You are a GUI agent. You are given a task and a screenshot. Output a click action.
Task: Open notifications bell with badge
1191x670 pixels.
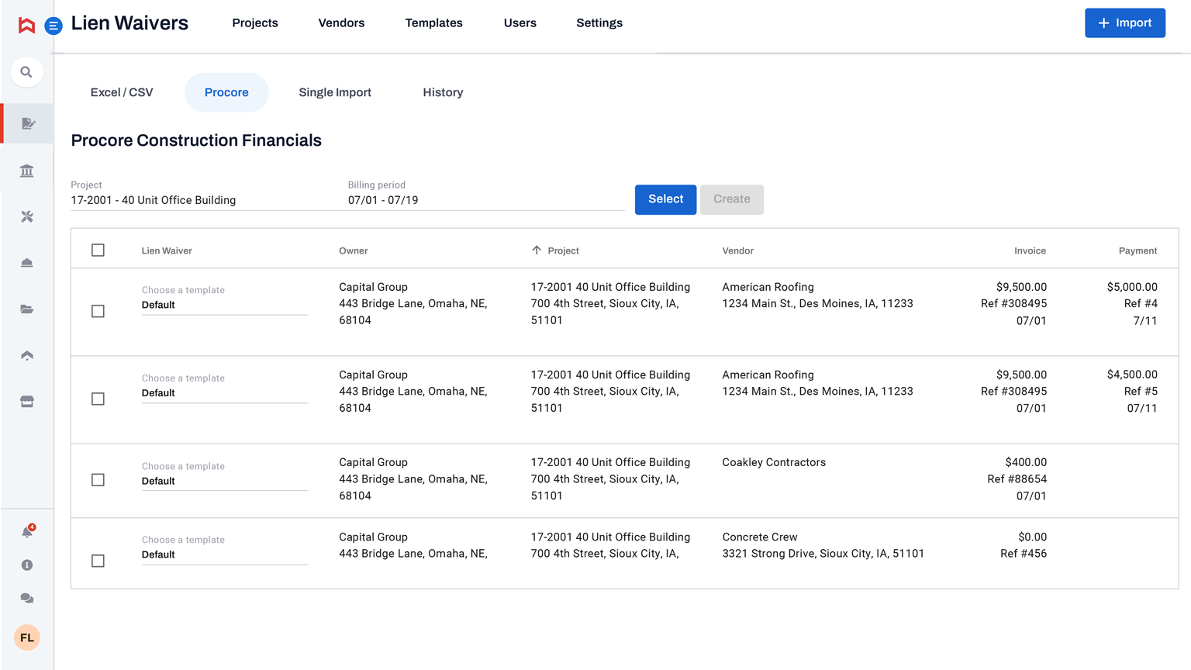pyautogui.click(x=28, y=531)
